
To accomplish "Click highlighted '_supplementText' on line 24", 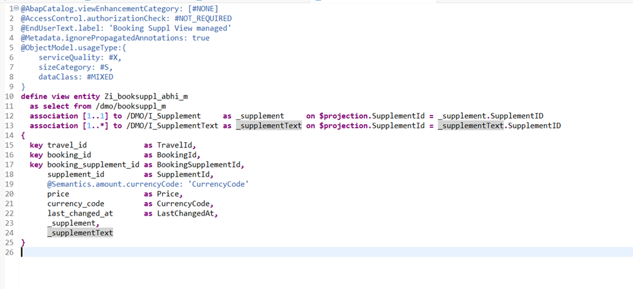I will click(x=80, y=233).
